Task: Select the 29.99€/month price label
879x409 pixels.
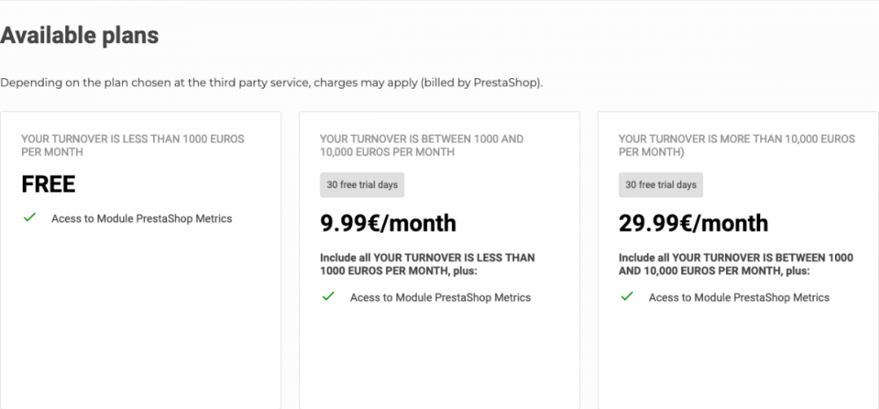Action: point(693,224)
